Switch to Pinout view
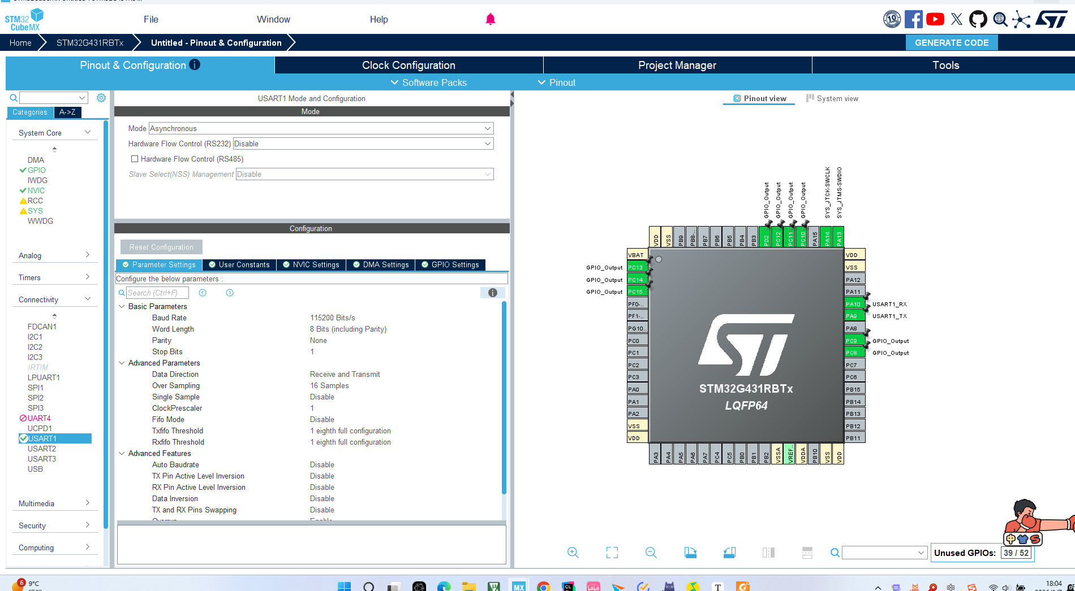Screen dimensions: 1075x591 tap(759, 98)
